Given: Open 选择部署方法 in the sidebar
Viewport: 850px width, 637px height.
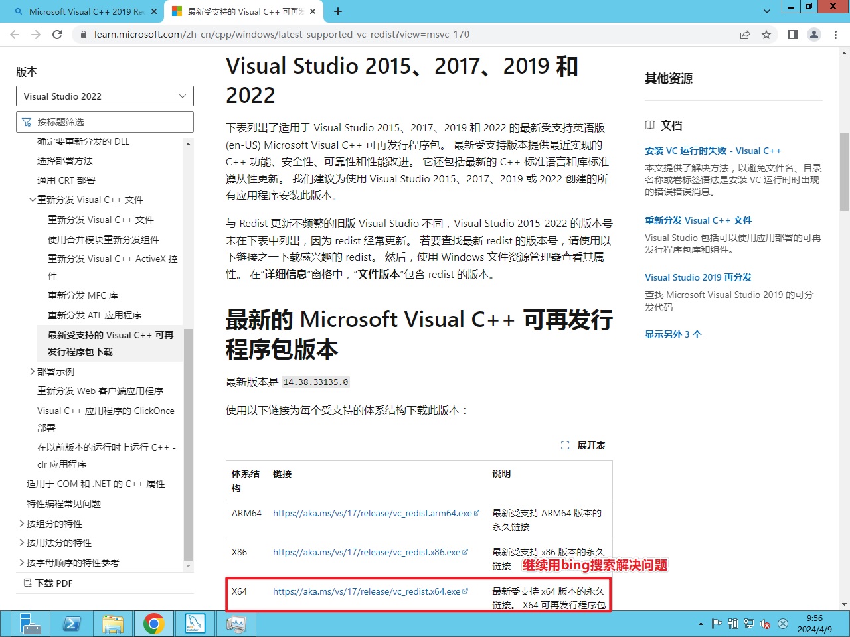Looking at the screenshot, I should [x=65, y=161].
